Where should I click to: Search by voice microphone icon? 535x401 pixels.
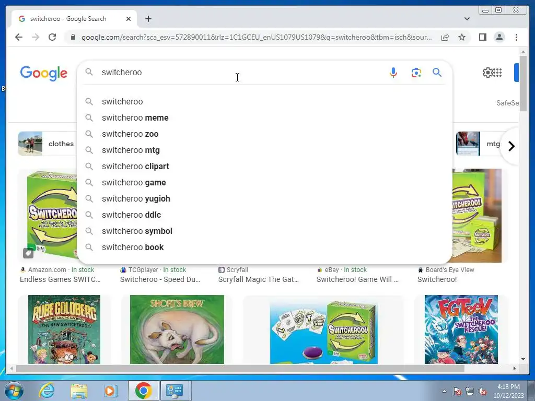393,72
